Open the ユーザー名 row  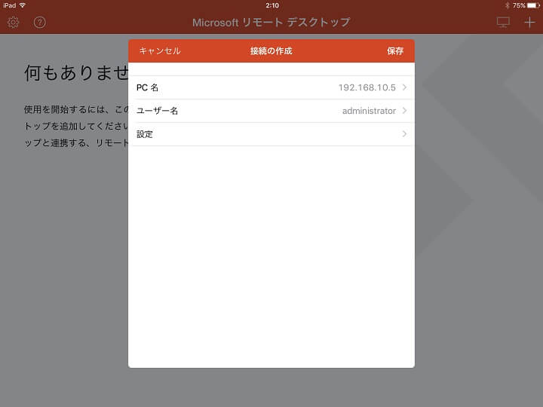(x=271, y=111)
